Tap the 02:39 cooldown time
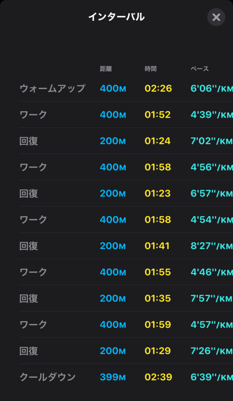Image resolution: width=233 pixels, height=401 pixels. 158,377
